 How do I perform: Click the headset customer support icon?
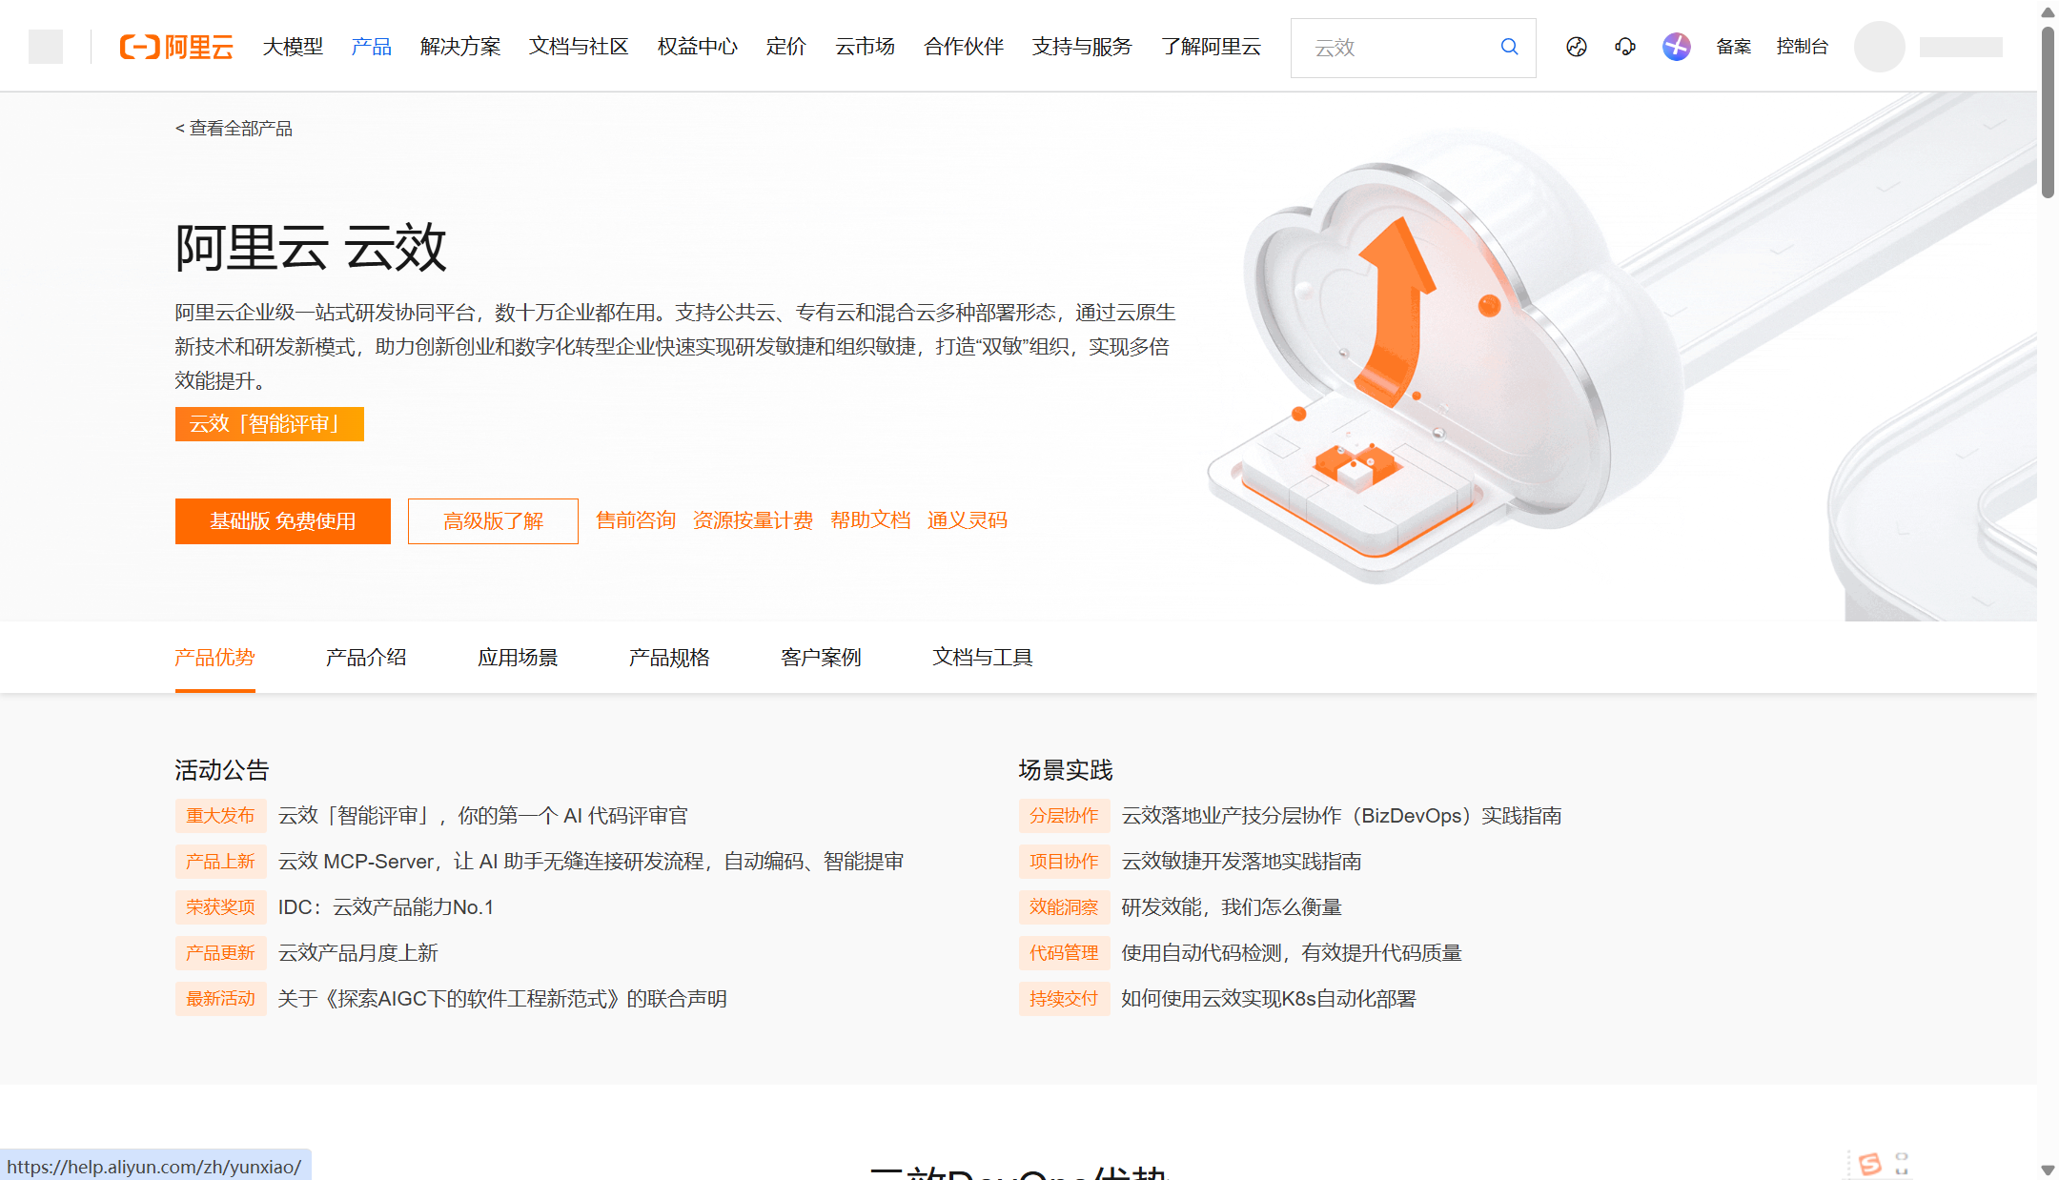click(1625, 47)
